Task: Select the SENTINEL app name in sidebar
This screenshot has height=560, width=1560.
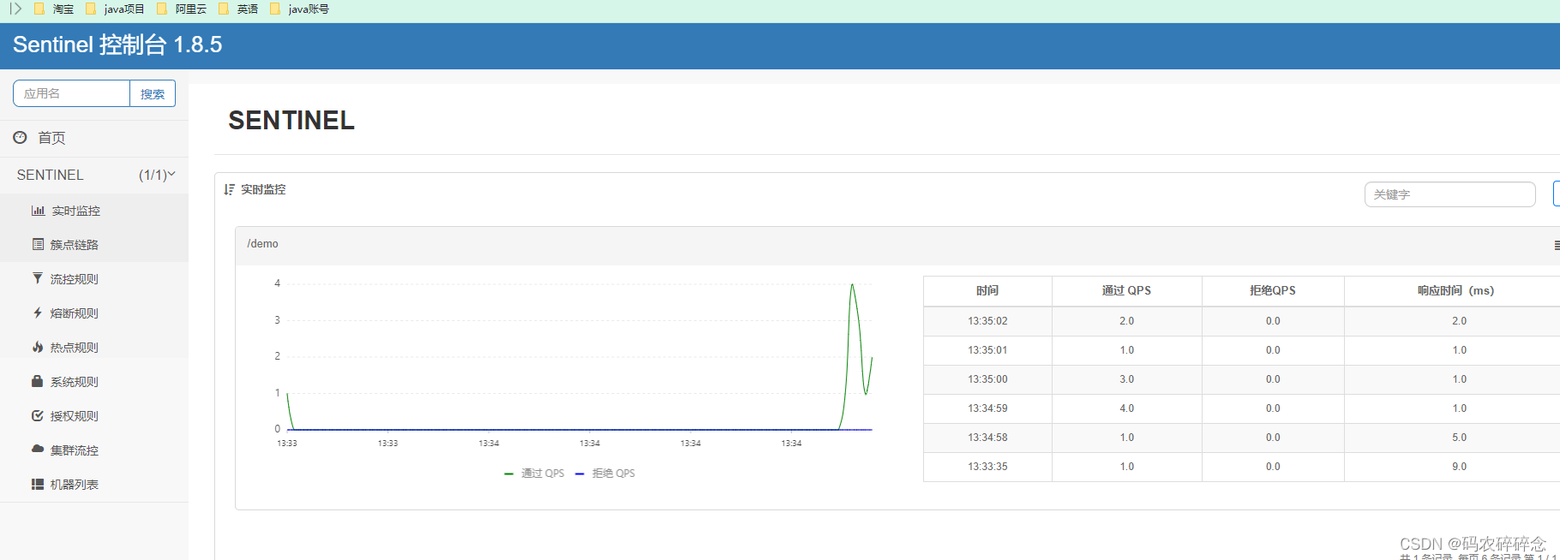Action: coord(51,175)
